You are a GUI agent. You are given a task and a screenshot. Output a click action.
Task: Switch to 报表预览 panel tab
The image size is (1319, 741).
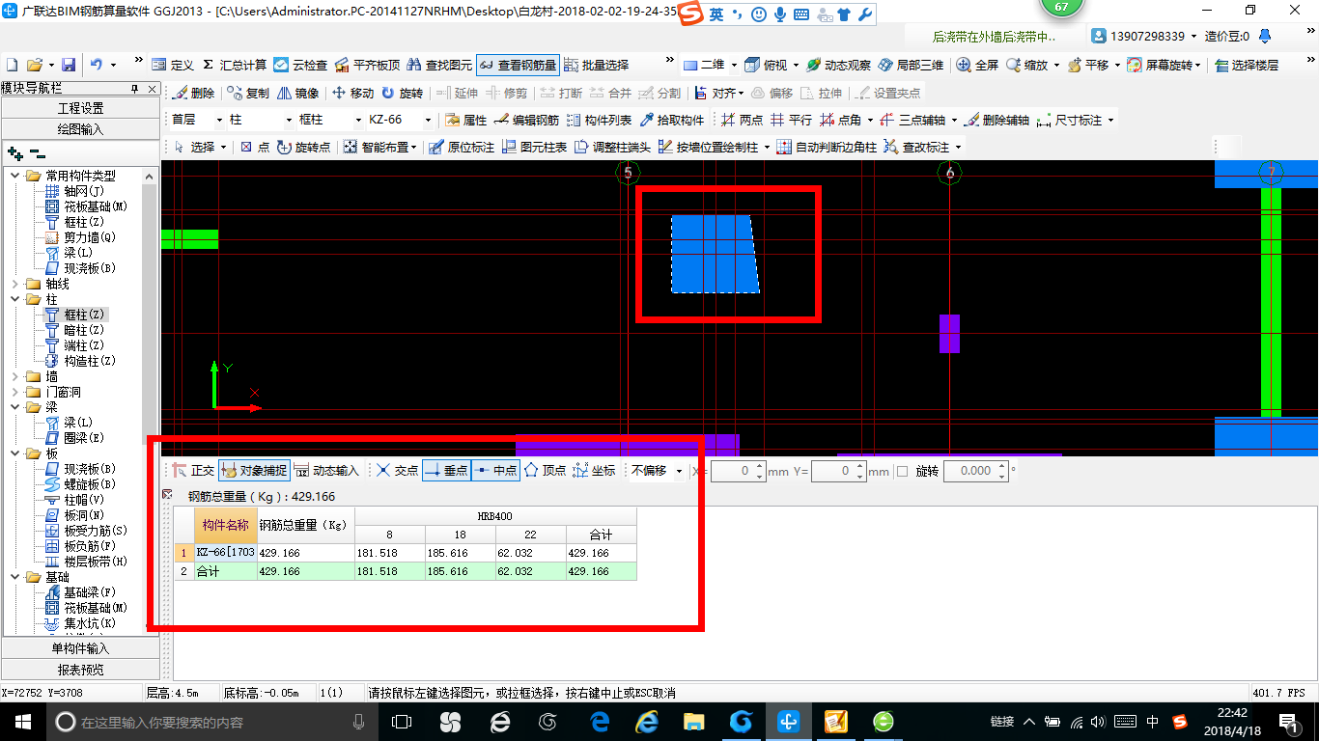click(x=80, y=669)
